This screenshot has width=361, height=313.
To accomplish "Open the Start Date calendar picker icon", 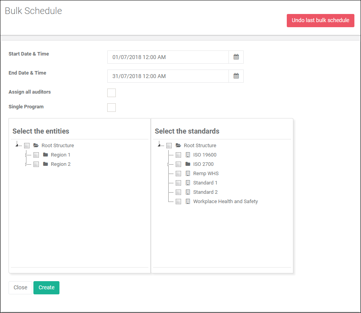I will point(236,57).
